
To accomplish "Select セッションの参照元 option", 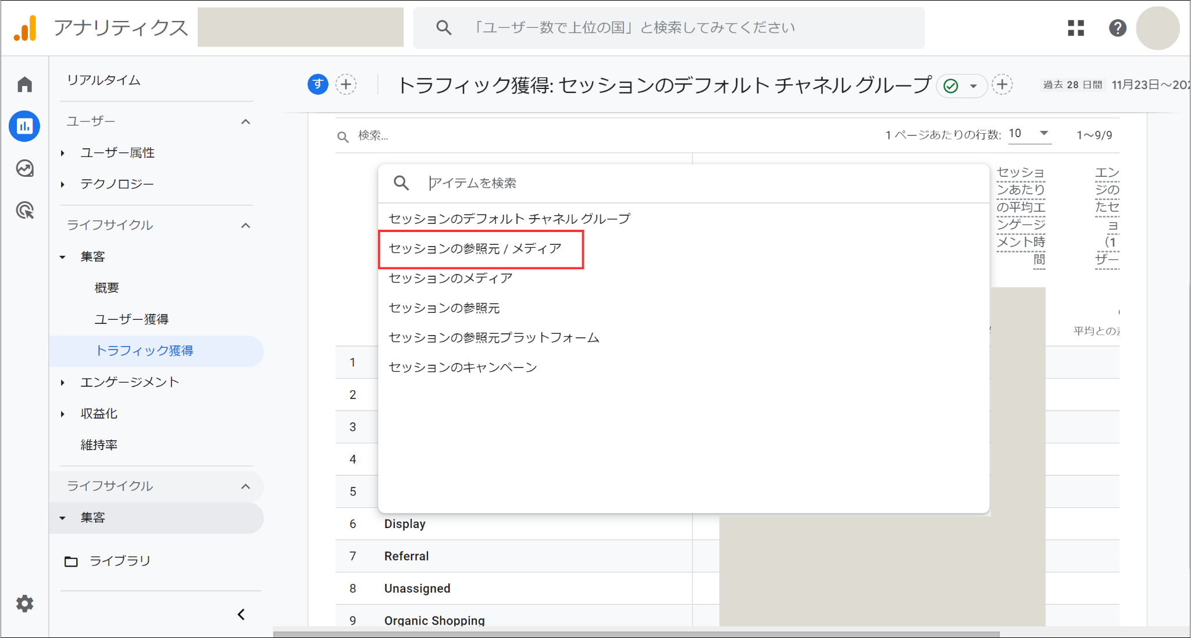I will pyautogui.click(x=683, y=308).
